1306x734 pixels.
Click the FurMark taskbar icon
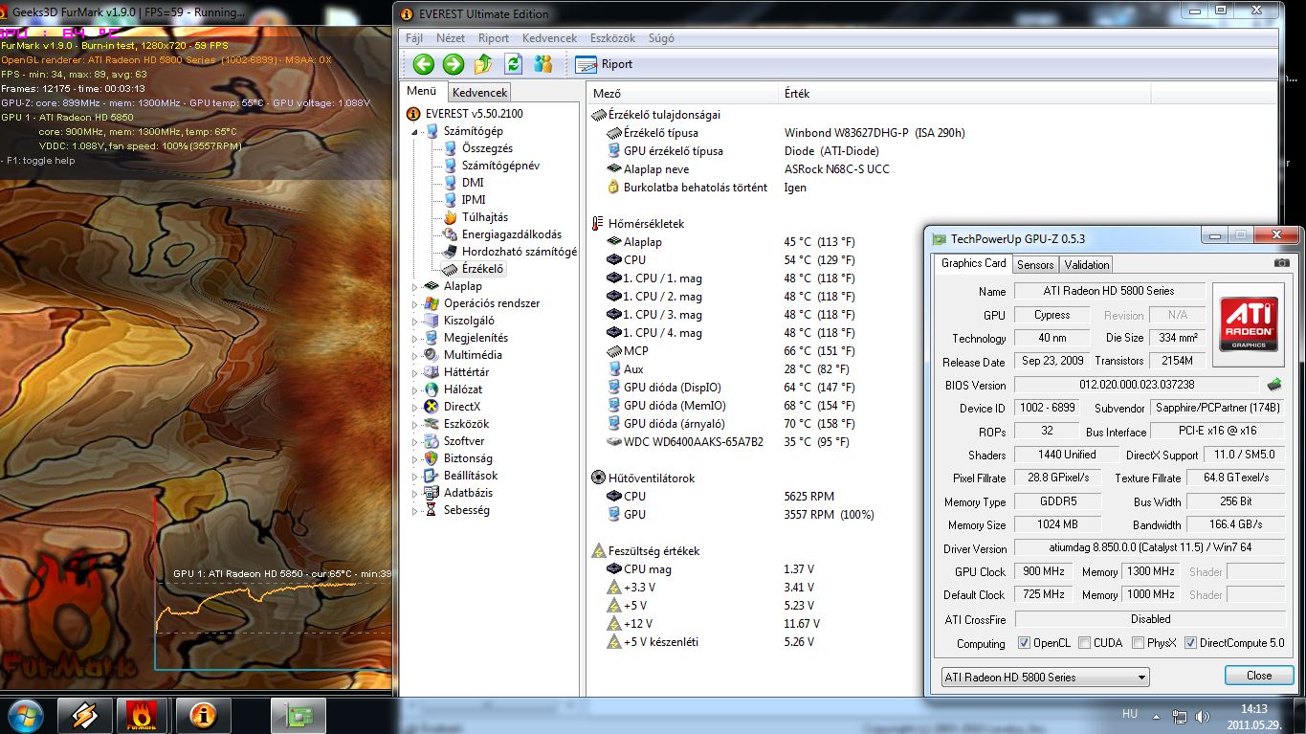142,715
